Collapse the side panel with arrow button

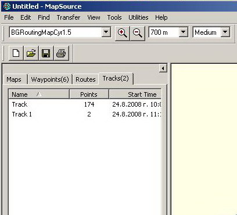click(x=163, y=68)
